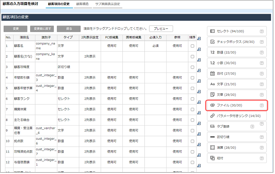Open help for チェックボックス field type

click(262, 42)
